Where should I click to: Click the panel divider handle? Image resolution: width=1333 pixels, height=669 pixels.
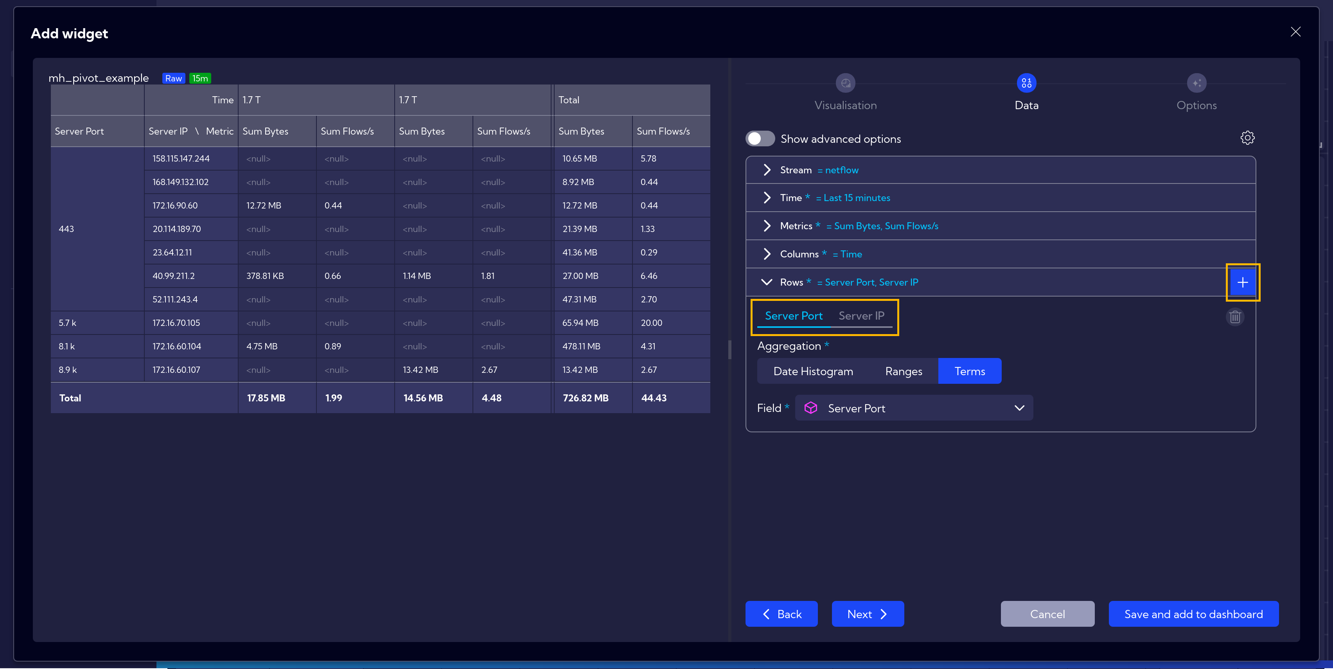pos(729,350)
